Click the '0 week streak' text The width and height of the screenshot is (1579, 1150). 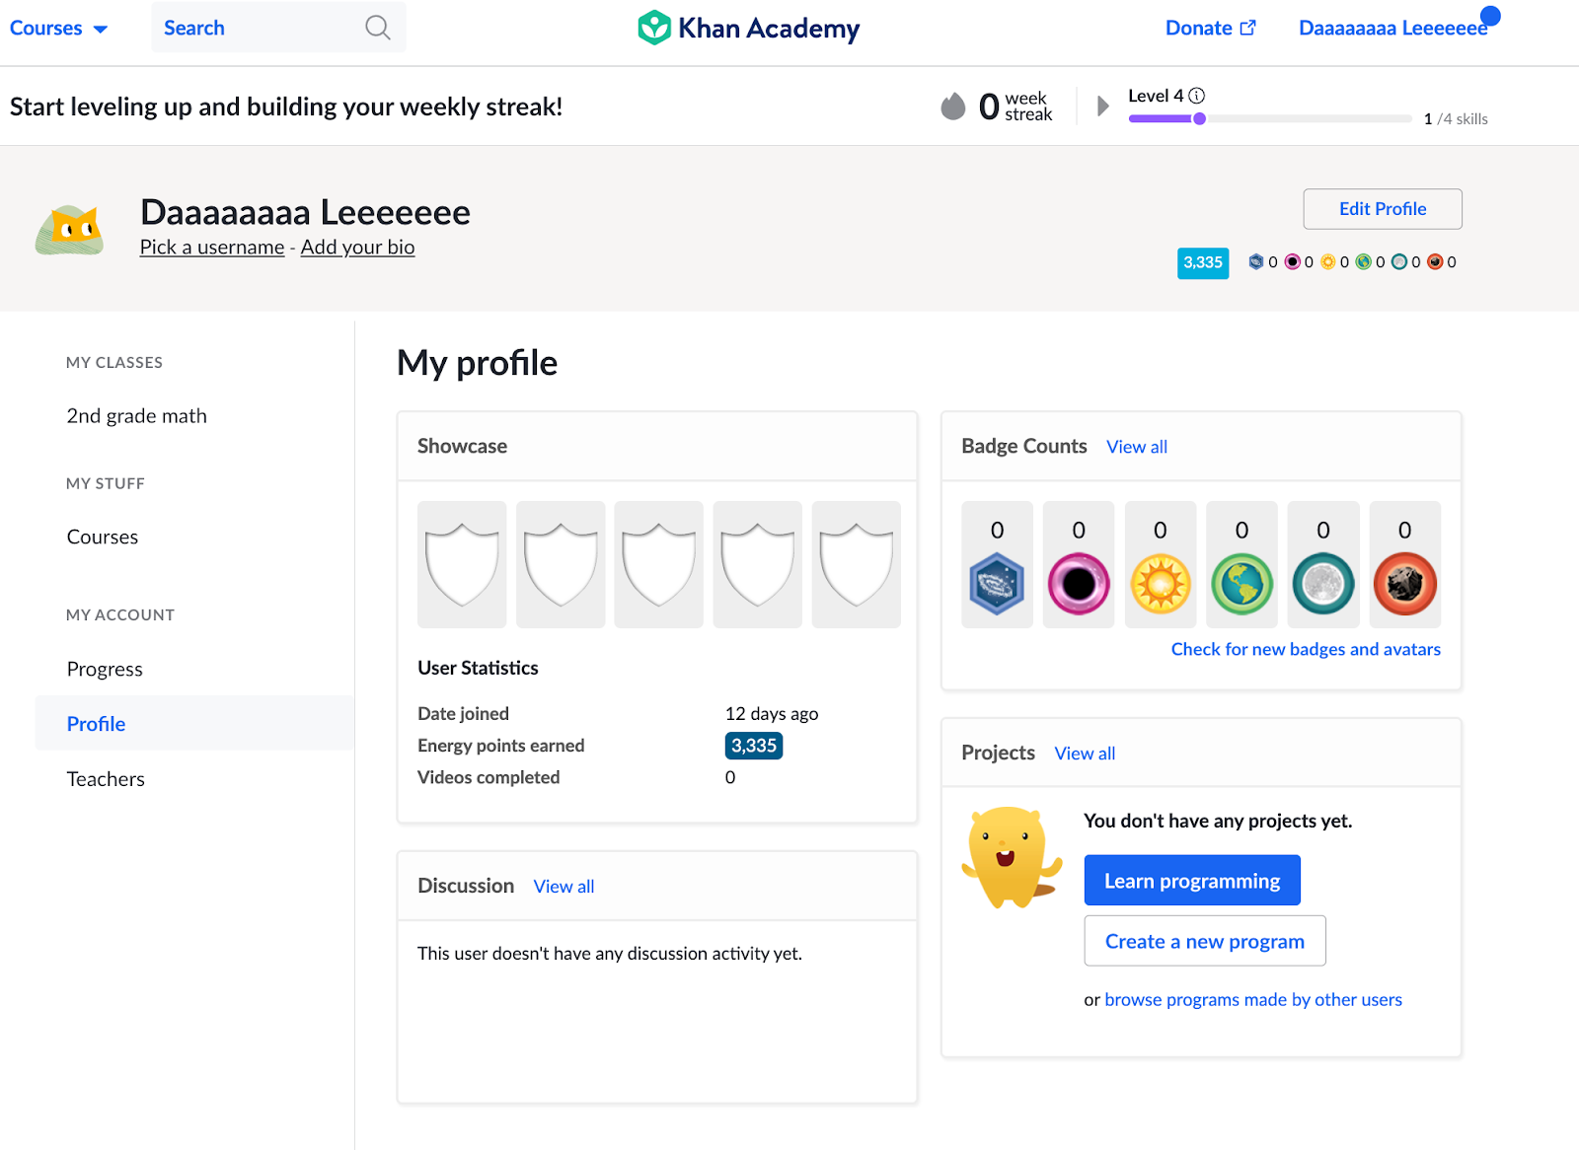1015,106
